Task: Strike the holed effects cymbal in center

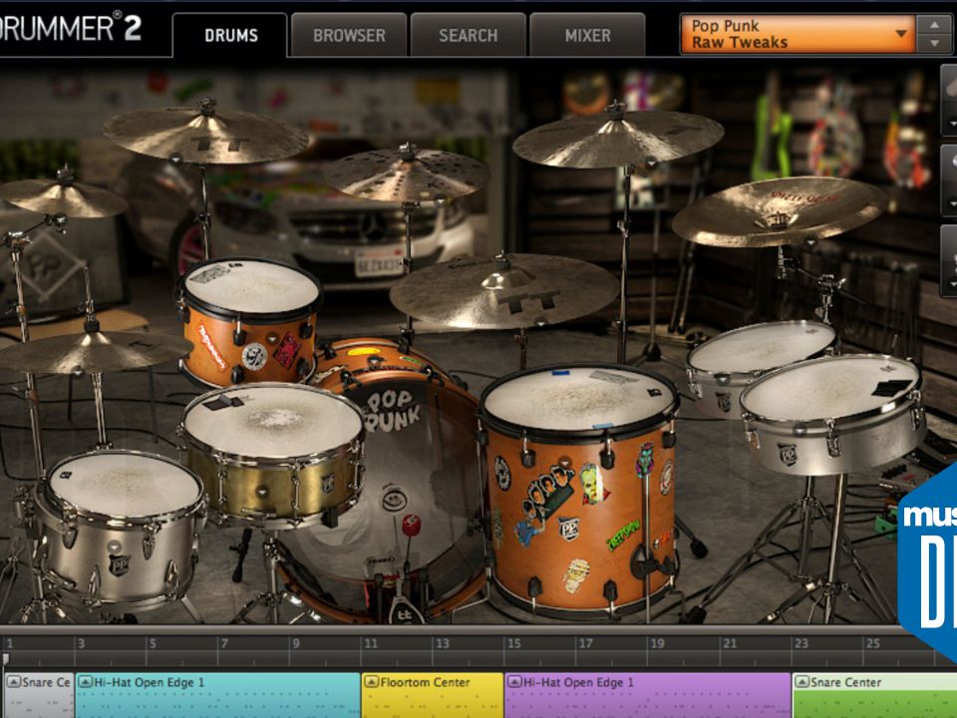Action: click(407, 176)
